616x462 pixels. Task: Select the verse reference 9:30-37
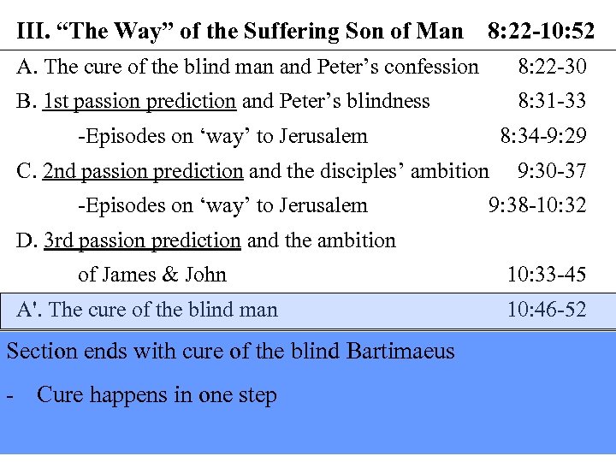(552, 171)
